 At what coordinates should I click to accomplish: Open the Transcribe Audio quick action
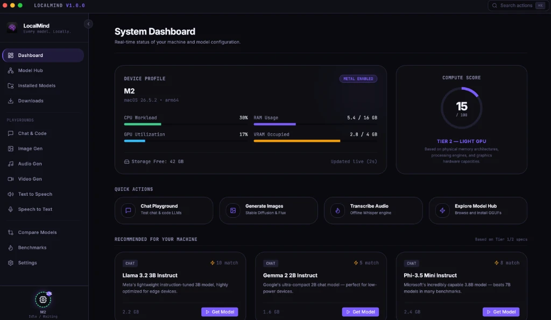coord(373,210)
